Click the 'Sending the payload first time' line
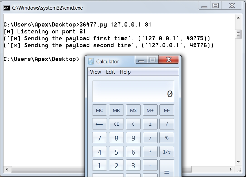The image size is (246, 177). (x=107, y=38)
